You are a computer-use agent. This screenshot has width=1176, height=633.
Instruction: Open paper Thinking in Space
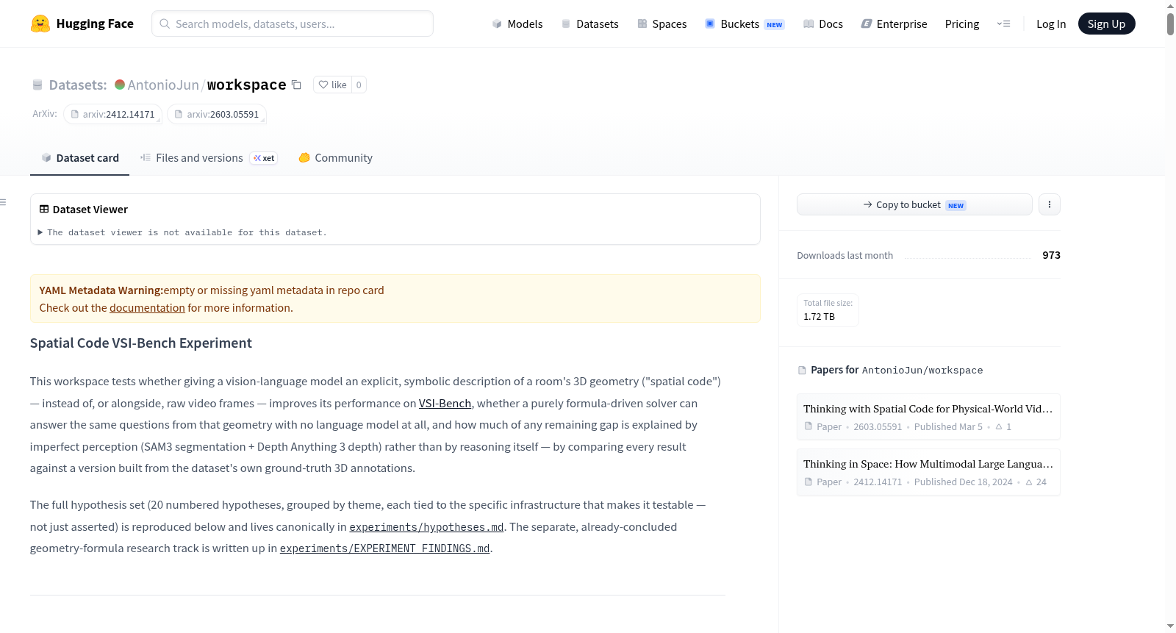928,472
